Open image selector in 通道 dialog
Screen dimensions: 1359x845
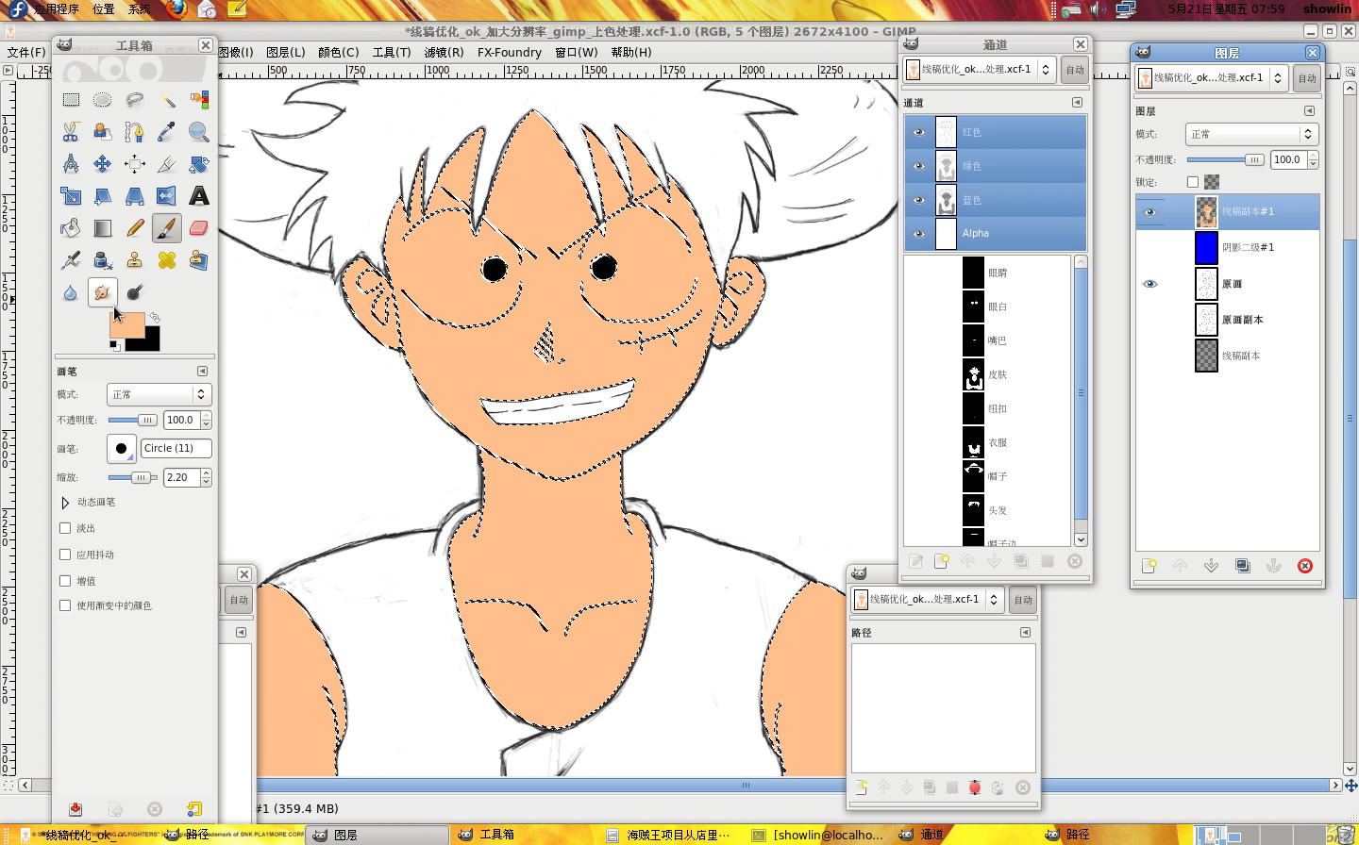tap(980, 70)
